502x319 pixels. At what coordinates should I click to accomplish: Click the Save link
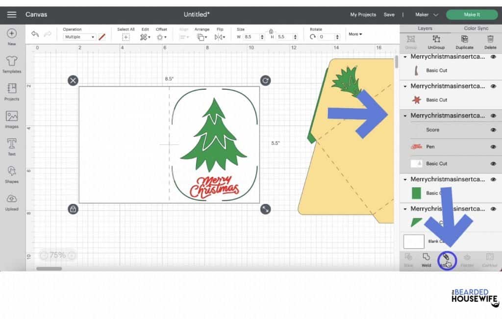coord(389,14)
